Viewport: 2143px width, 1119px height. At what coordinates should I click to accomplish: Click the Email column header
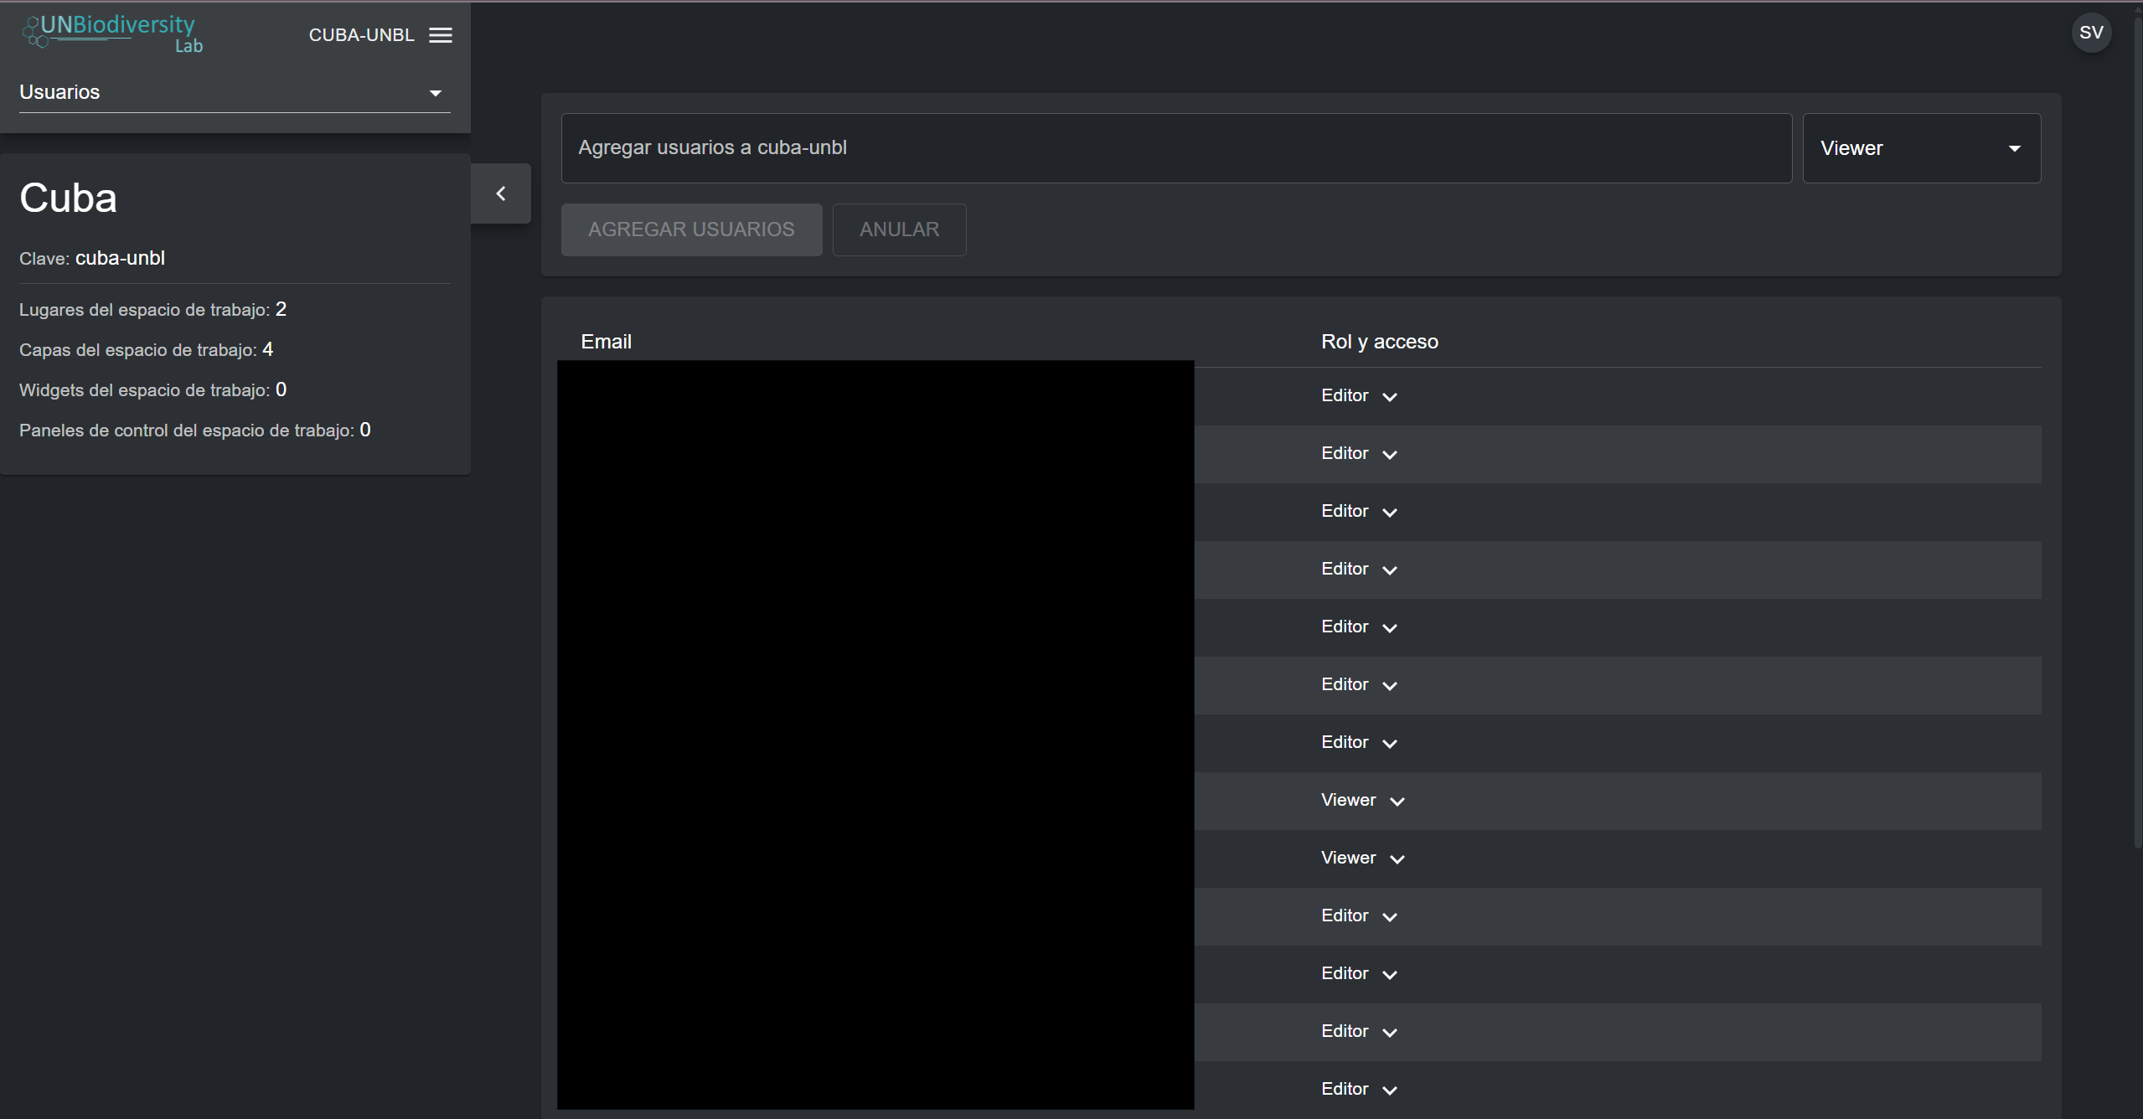click(606, 342)
